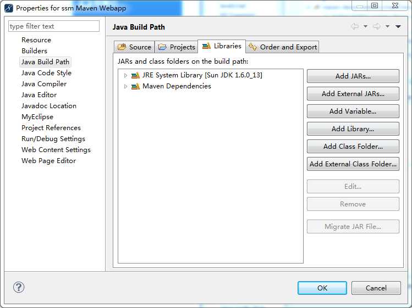412x308 pixels.
Task: Select Project References in the list
Action: tap(51, 128)
